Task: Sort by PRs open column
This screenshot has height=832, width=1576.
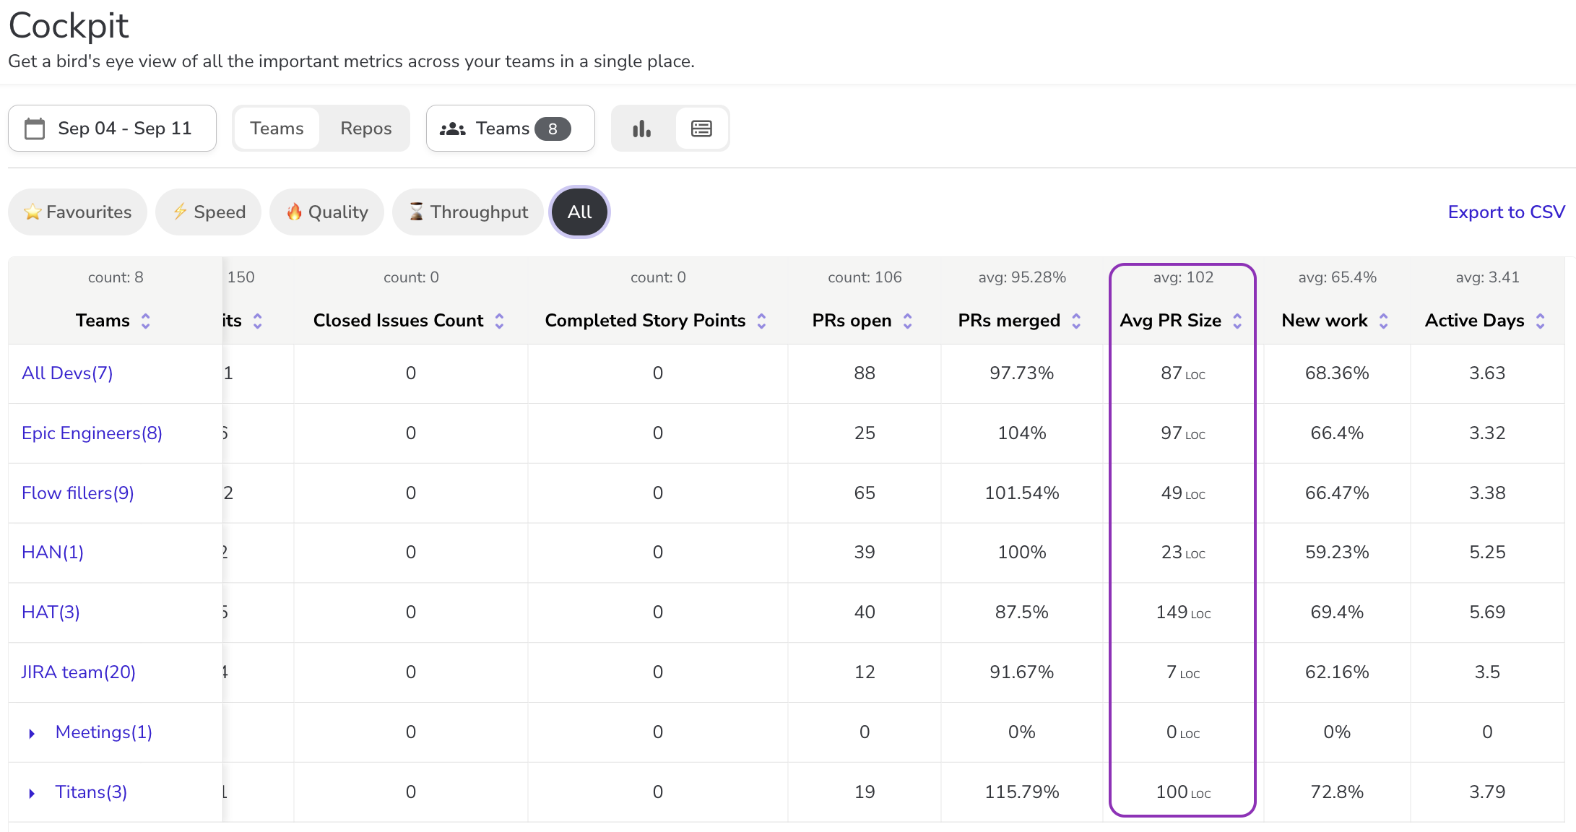Action: coord(907,321)
